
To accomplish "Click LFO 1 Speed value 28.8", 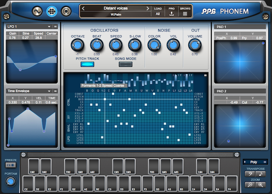I will click(38, 38).
